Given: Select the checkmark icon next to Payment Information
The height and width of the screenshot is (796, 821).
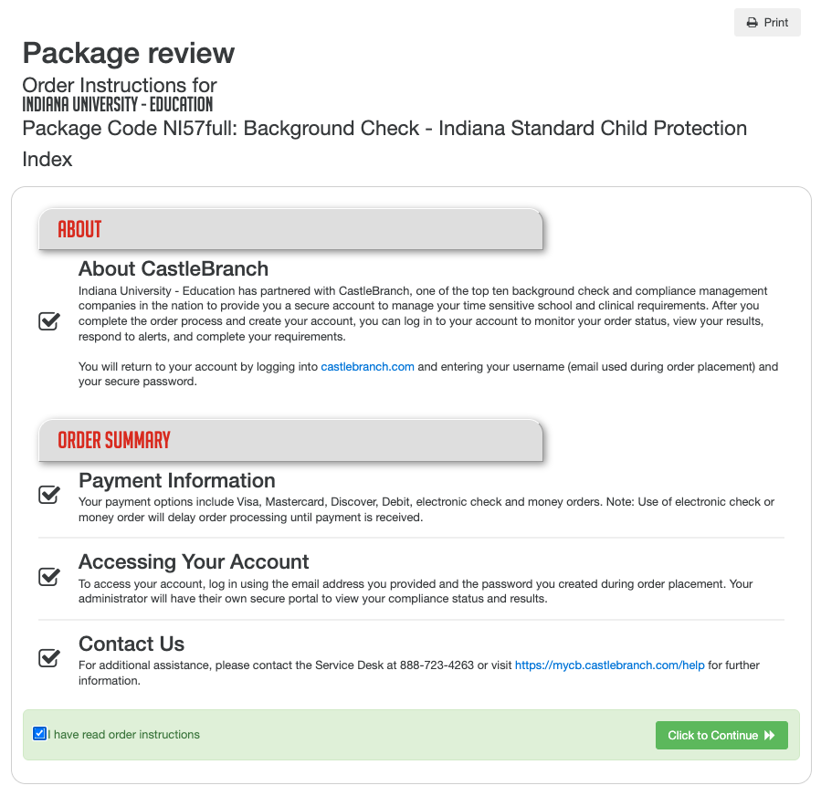Looking at the screenshot, I should coord(48,494).
